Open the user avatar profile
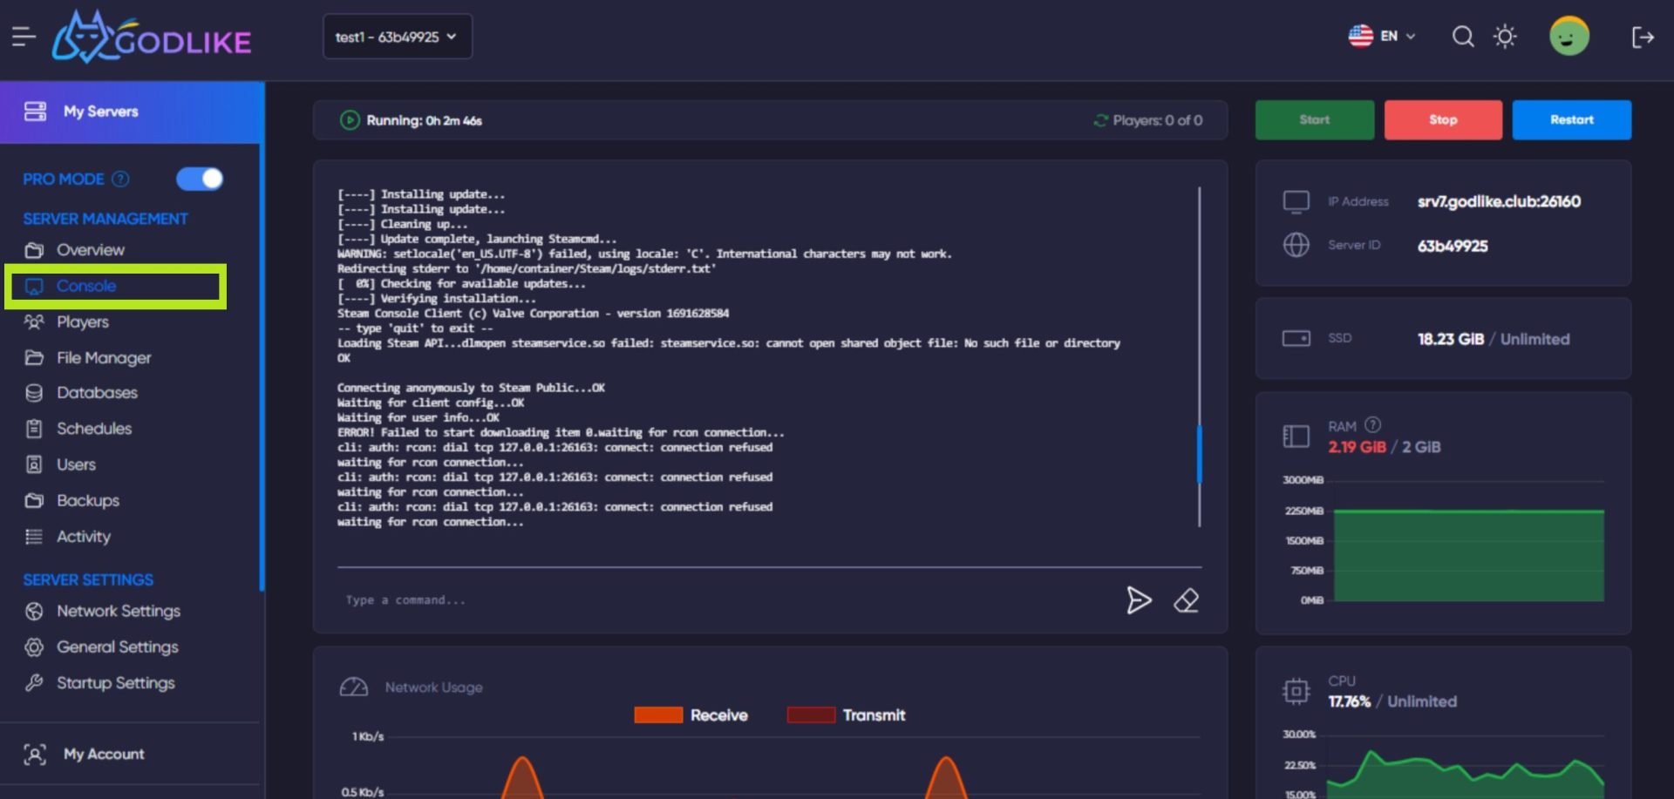This screenshot has width=1674, height=799. pos(1569,37)
